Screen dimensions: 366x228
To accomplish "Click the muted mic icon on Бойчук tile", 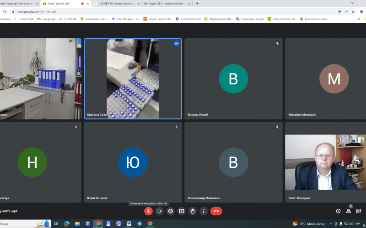I will pyautogui.click(x=76, y=127).
